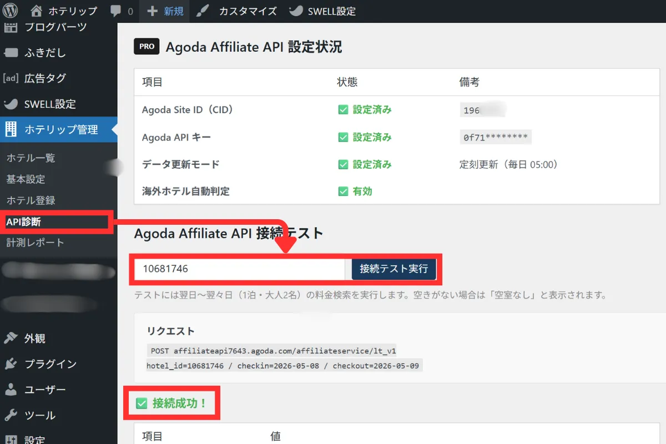Click the 接続テスト実行 button
666x444 pixels.
(394, 269)
